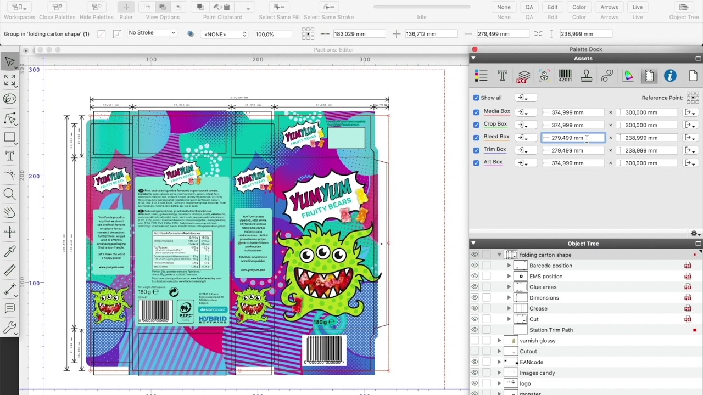
Task: Open the page boxes asset icon
Action: pos(649,76)
